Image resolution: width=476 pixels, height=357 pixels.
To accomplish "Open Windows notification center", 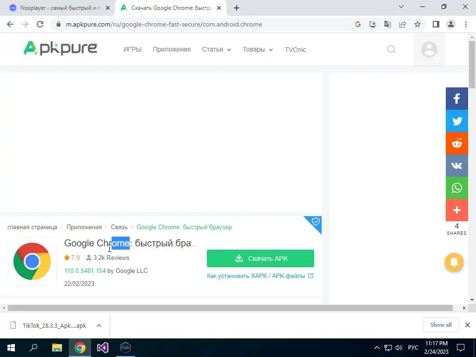I will (461, 348).
